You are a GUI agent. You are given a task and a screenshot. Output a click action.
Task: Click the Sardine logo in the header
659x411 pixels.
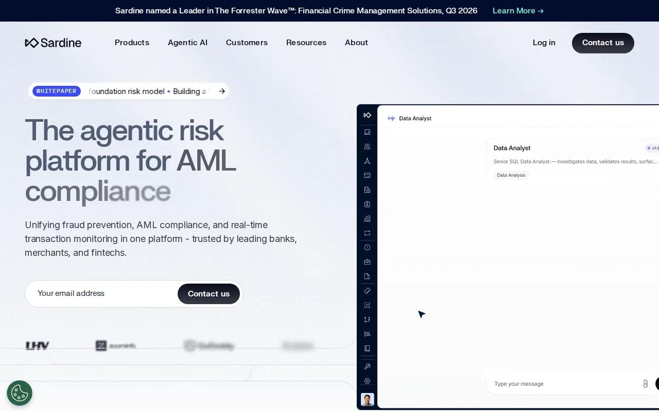click(x=53, y=43)
